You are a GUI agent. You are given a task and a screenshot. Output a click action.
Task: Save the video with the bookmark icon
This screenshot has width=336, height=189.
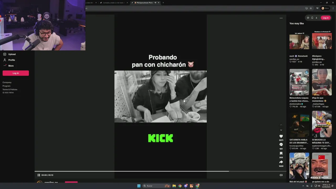(x=281, y=153)
